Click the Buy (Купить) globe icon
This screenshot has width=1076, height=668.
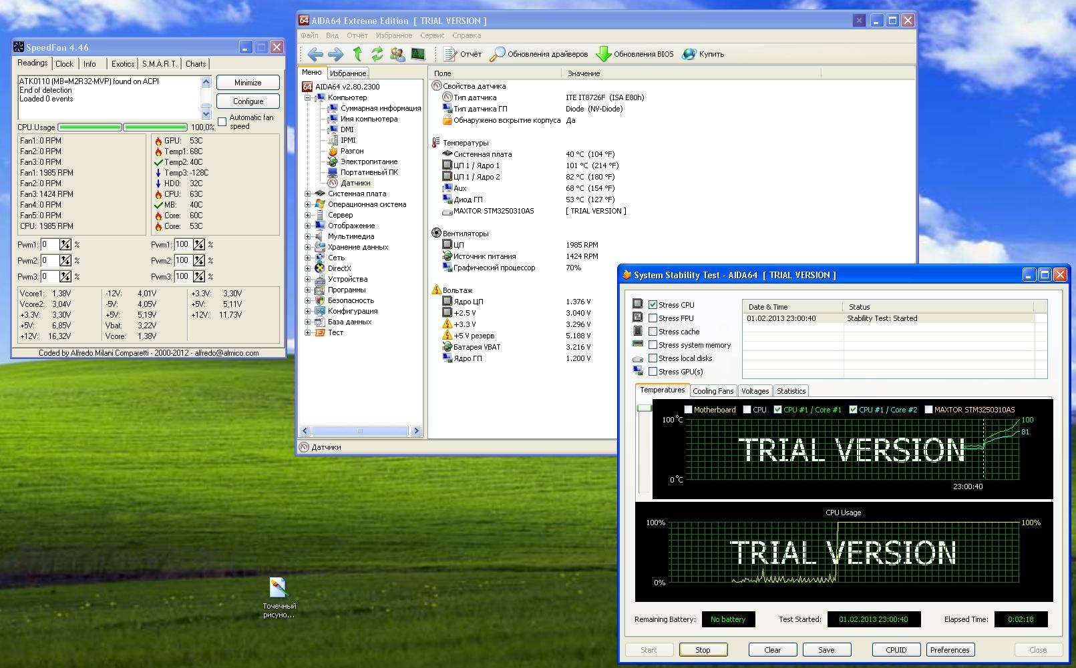coord(689,54)
